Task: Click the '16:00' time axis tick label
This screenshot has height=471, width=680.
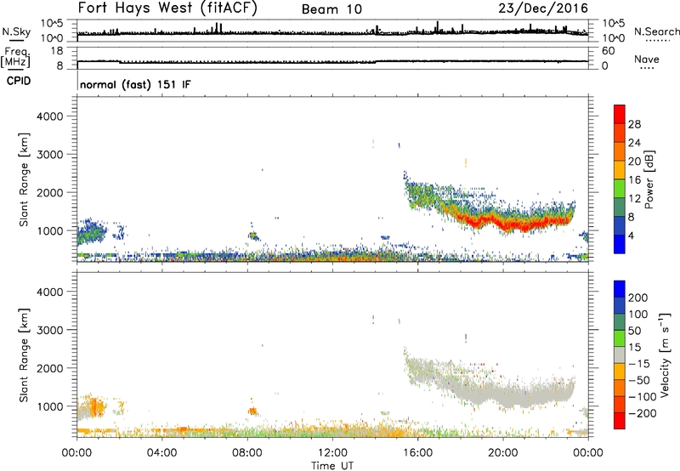Action: (x=417, y=453)
